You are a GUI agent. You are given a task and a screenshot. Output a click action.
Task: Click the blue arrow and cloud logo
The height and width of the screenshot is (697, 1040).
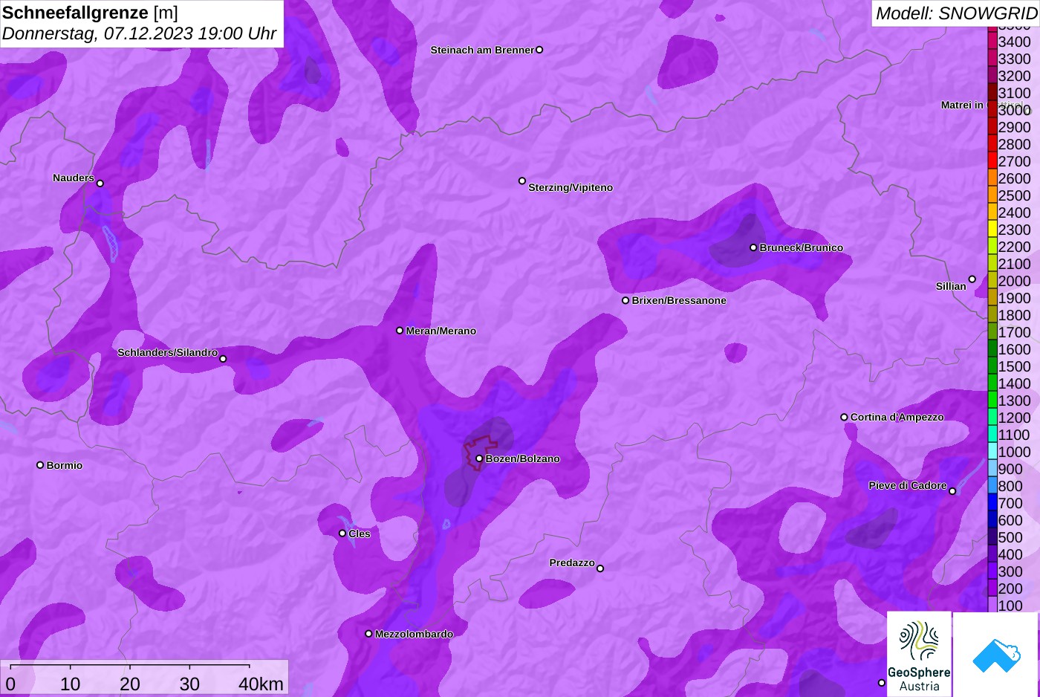click(x=996, y=654)
